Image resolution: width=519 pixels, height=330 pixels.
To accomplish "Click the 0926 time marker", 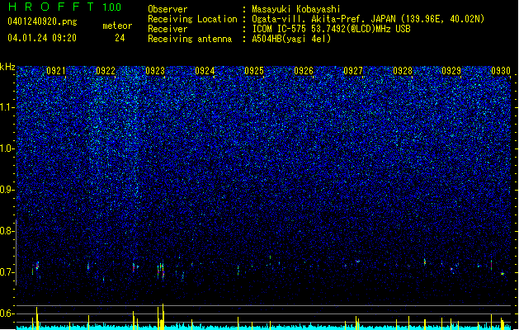I will pos(304,70).
